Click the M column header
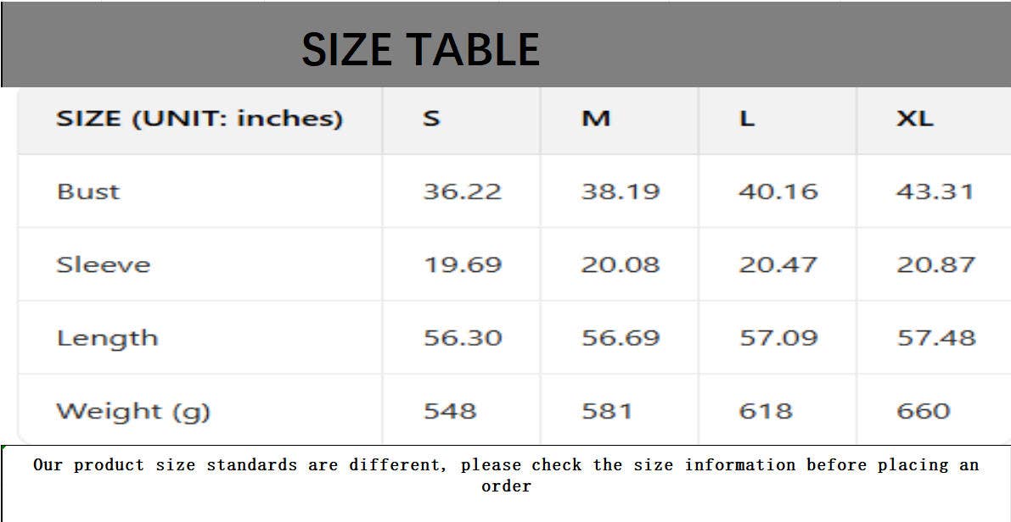The width and height of the screenshot is (1011, 522). coord(595,119)
